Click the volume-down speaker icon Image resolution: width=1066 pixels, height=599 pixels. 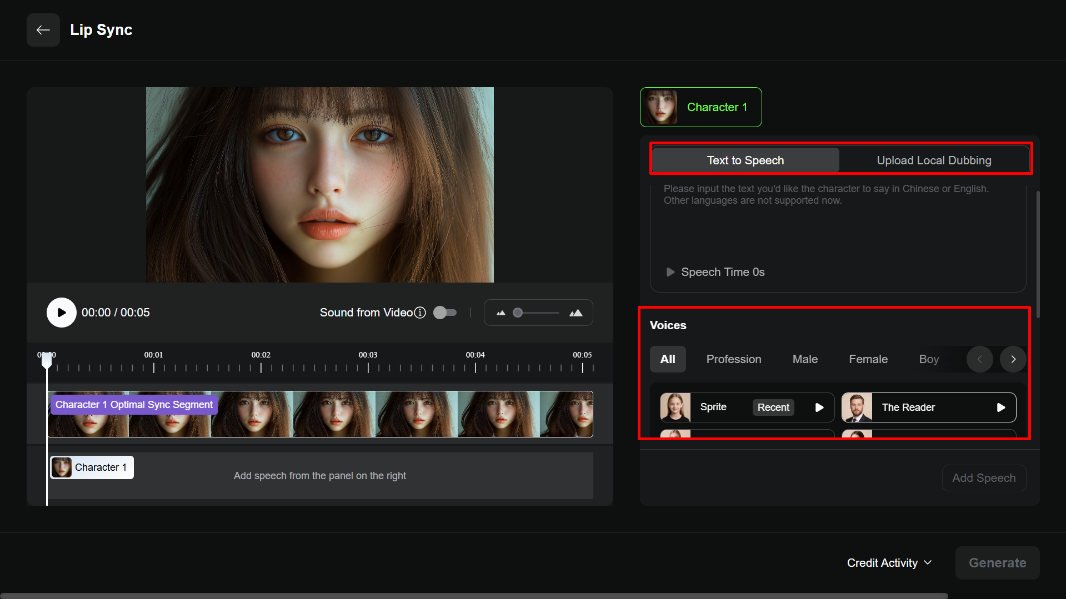point(501,313)
